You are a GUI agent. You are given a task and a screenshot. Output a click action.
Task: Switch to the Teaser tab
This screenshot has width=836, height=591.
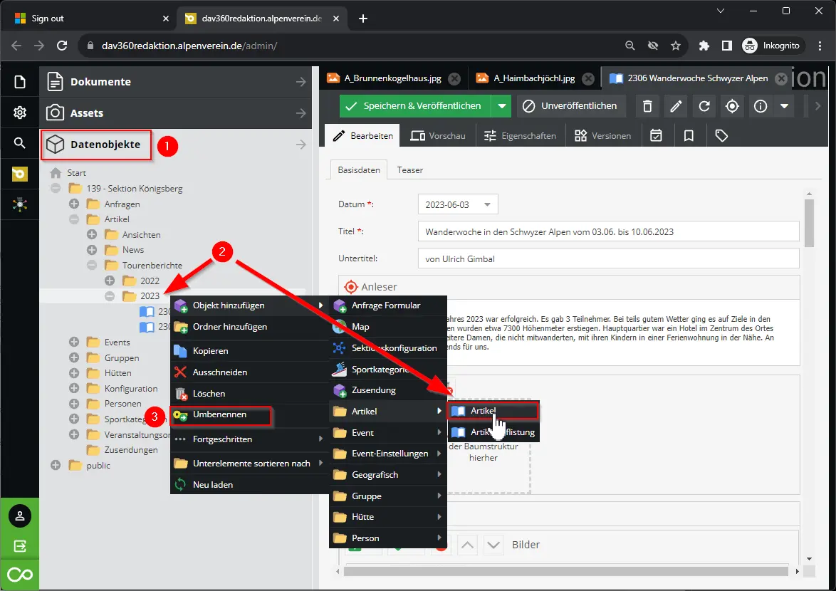pyautogui.click(x=410, y=170)
